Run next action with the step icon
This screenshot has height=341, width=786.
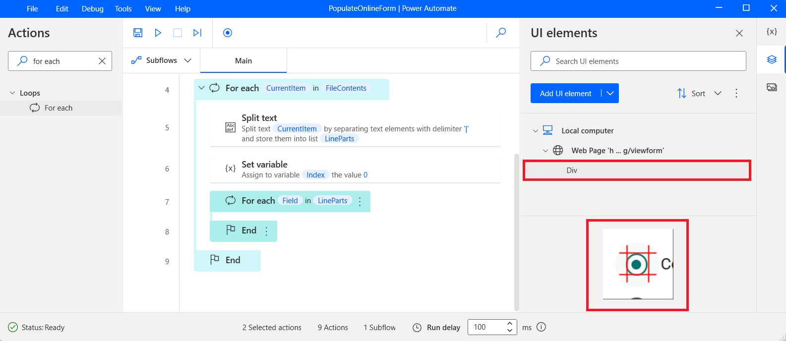pyautogui.click(x=197, y=33)
